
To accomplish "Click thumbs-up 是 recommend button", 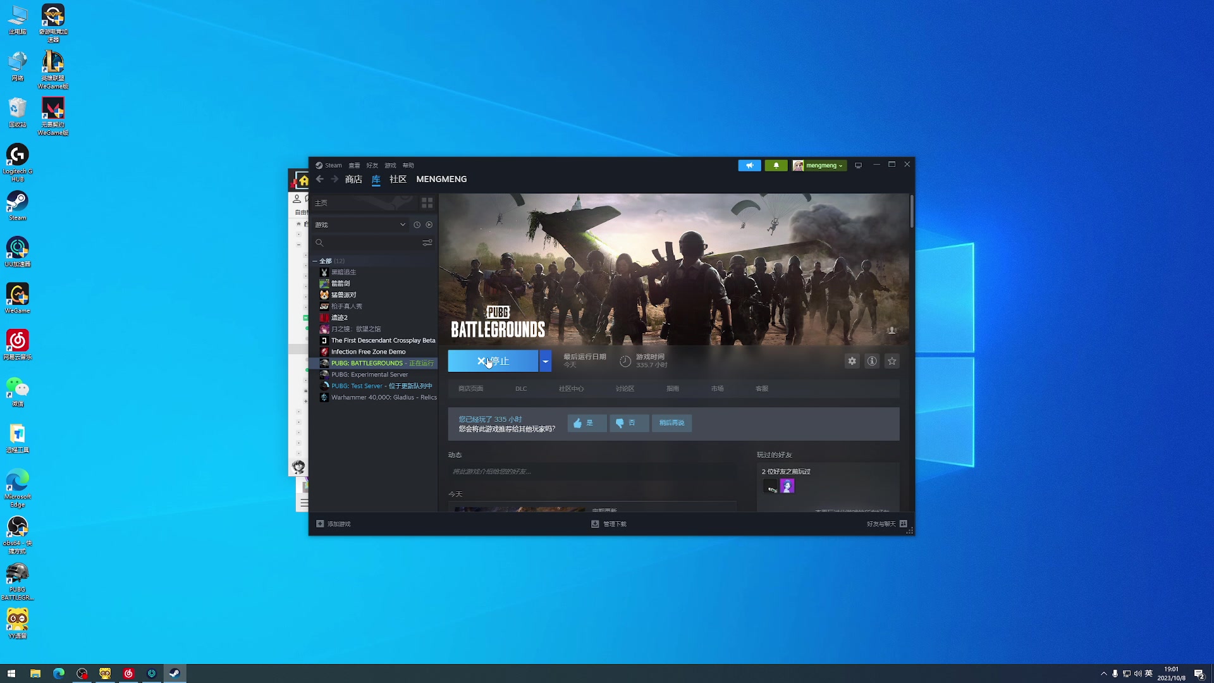I will coord(587,423).
